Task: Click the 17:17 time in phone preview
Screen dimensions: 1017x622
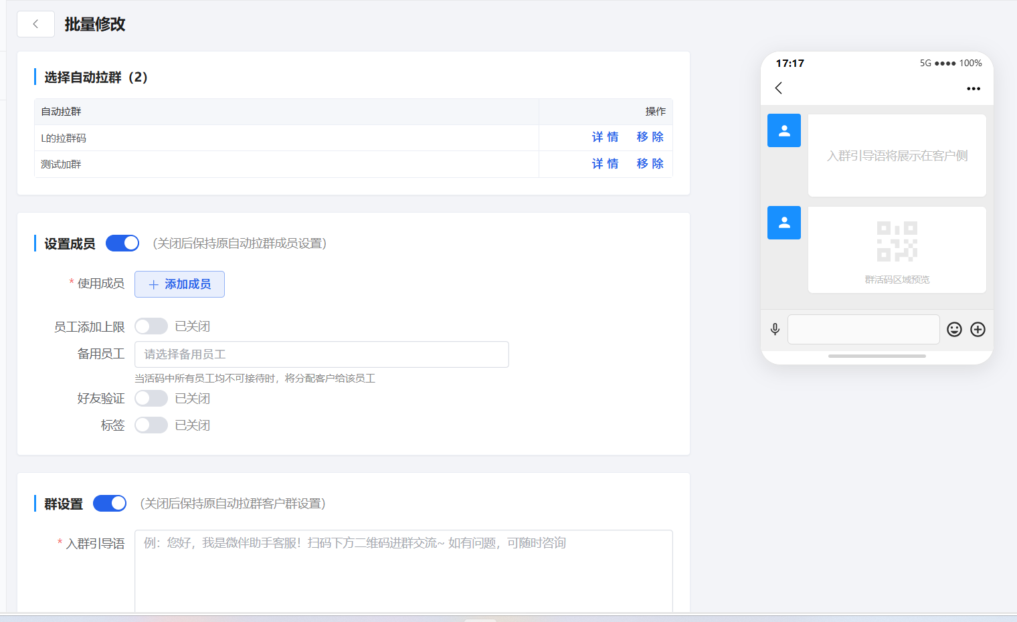Action: 790,64
